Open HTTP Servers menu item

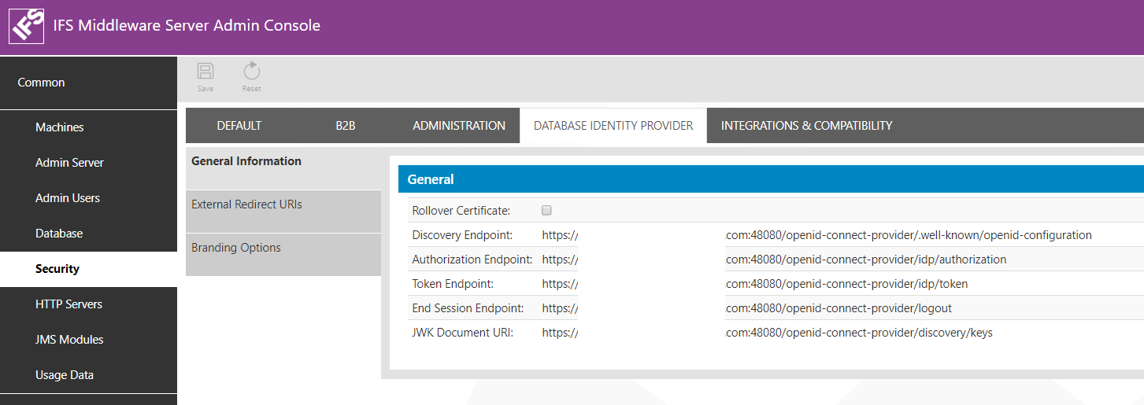coord(68,304)
